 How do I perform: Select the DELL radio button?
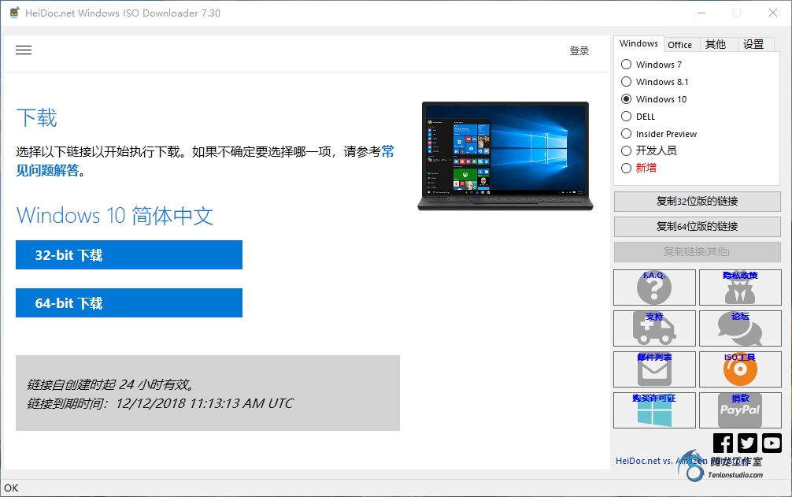[627, 116]
